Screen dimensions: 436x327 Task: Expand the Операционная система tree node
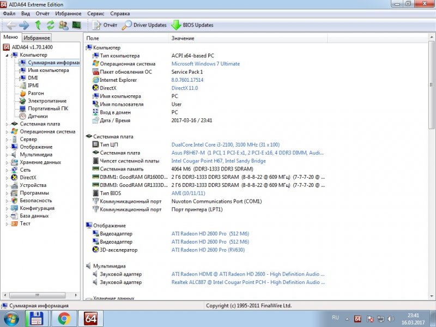pos(7,131)
